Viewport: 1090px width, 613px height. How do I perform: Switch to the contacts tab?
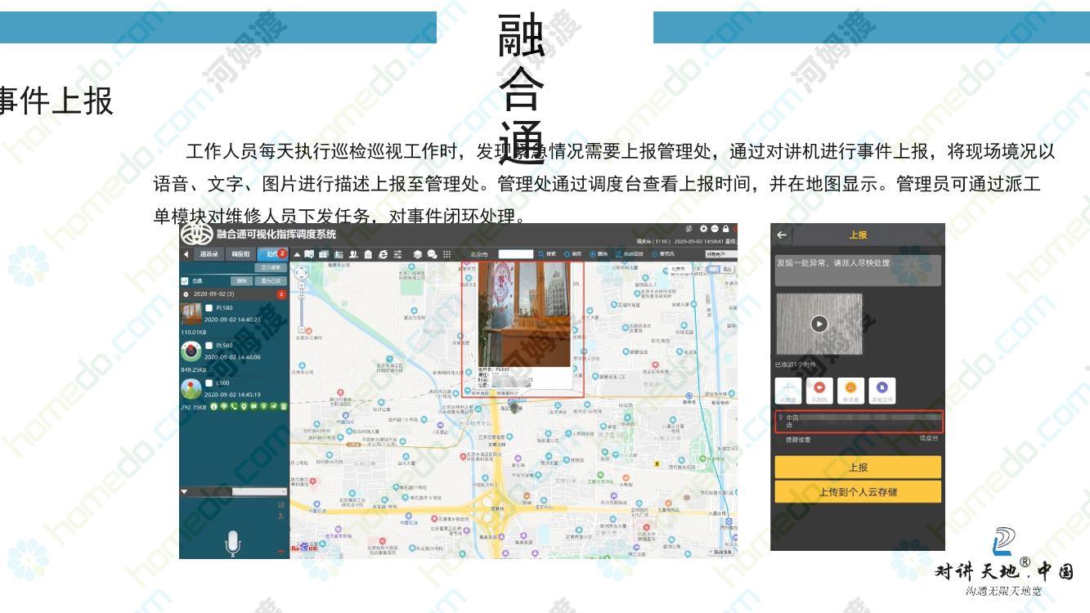coord(209,254)
